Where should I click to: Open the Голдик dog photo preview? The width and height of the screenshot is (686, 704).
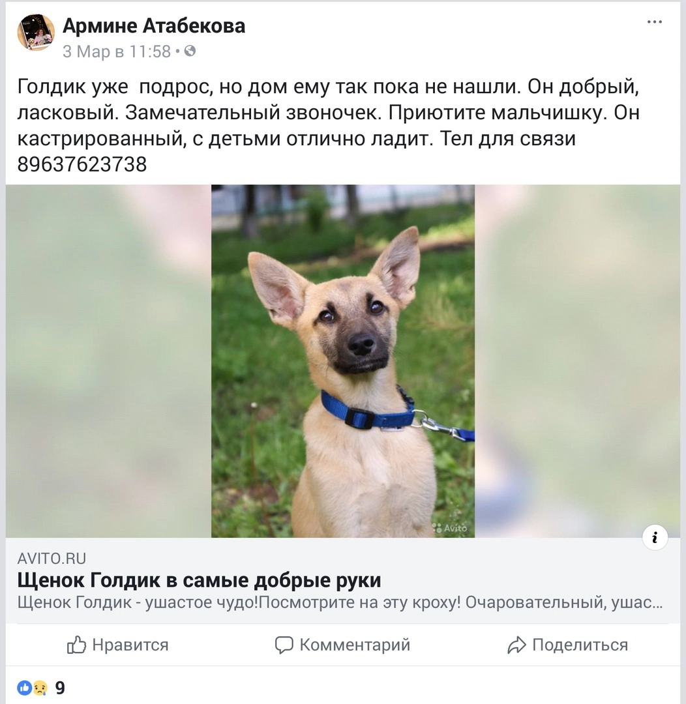pyautogui.click(x=343, y=361)
